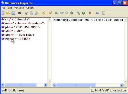Click right pane horizontal scrollbar thumb
The height and width of the screenshot is (94, 128).
pos(76,85)
